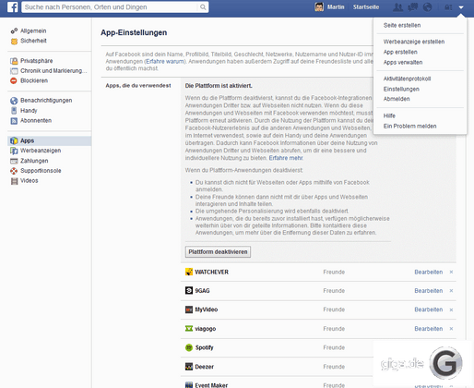Image resolution: width=474 pixels, height=388 pixels.
Task: Follow the Erfahre mehr link
Action: point(286,158)
